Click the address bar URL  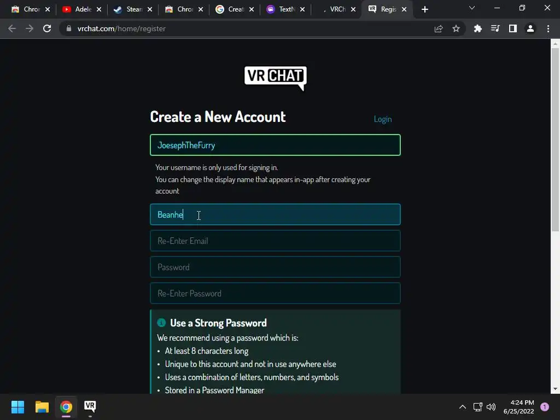[x=121, y=28]
